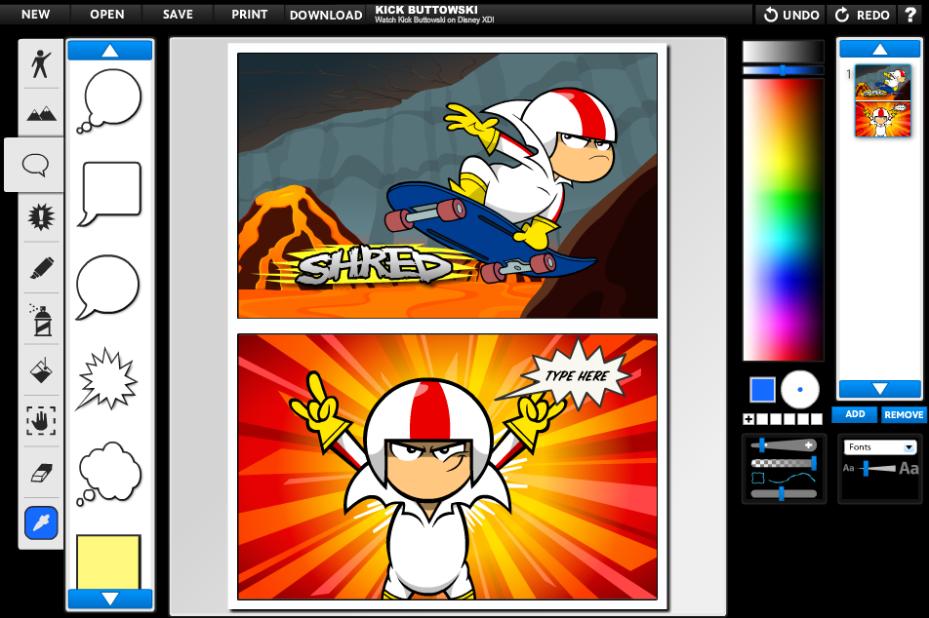929x618 pixels.
Task: Open the Fonts dropdown
Action: coord(880,446)
